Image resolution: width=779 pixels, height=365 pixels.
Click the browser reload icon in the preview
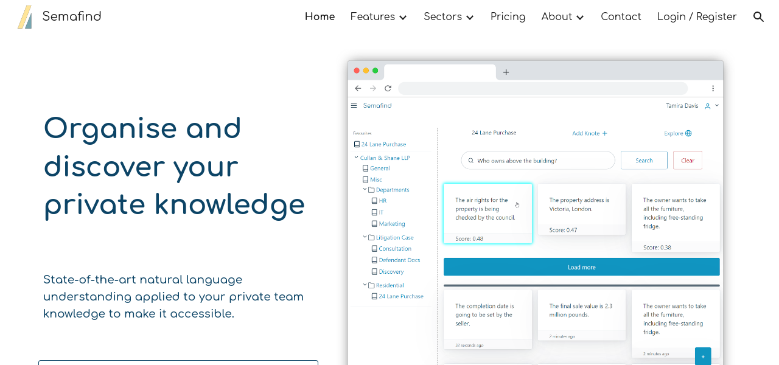pyautogui.click(x=388, y=88)
